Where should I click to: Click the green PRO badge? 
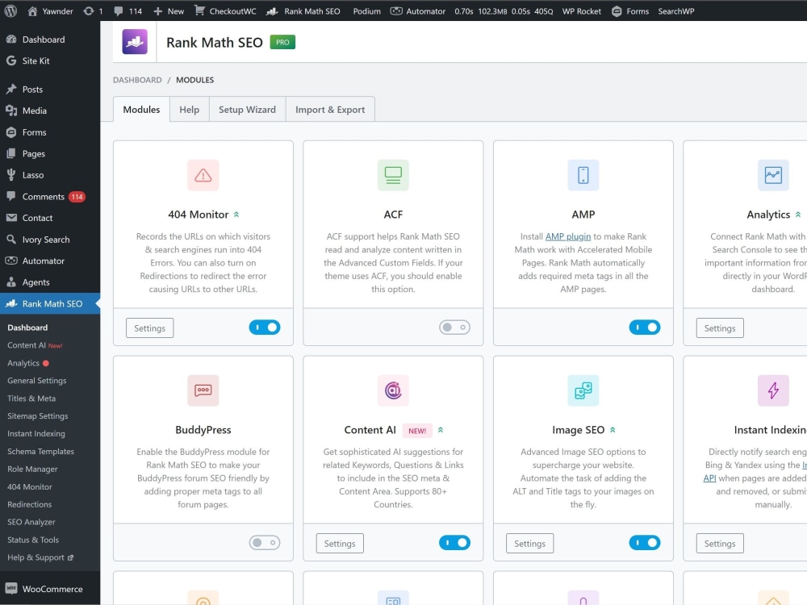(282, 42)
